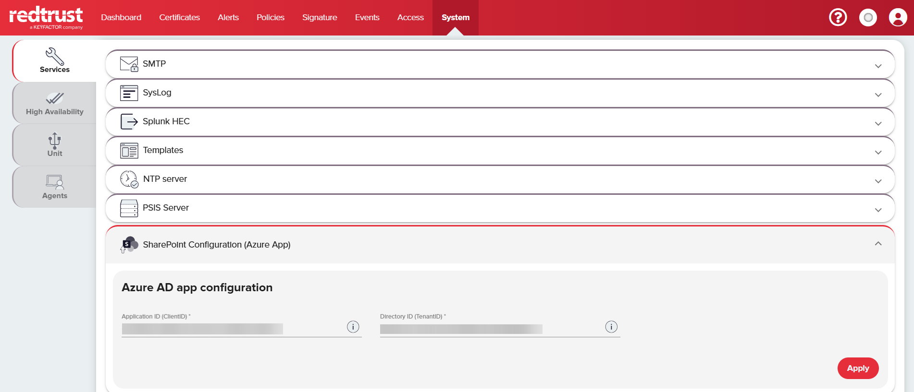Go to the Dashboard tab
Screen dimensions: 914x392
(121, 17)
